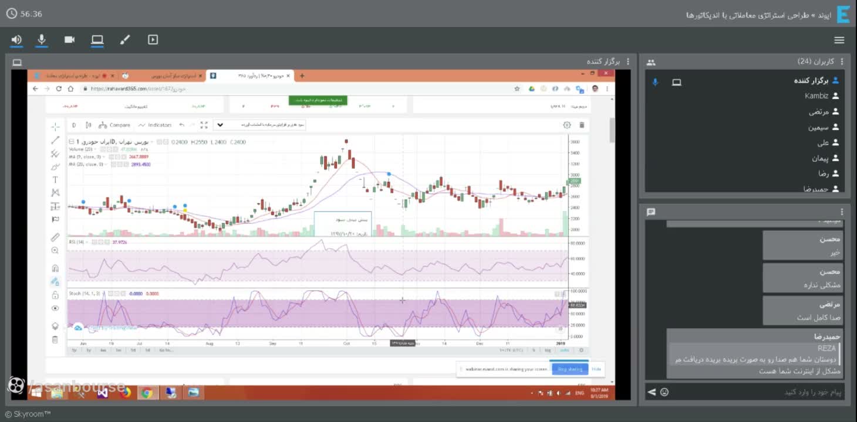The height and width of the screenshot is (422, 857).
Task: Select the flag icons chart tool
Action: coord(55,220)
